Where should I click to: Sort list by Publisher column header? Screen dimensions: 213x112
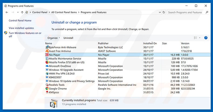103,43
